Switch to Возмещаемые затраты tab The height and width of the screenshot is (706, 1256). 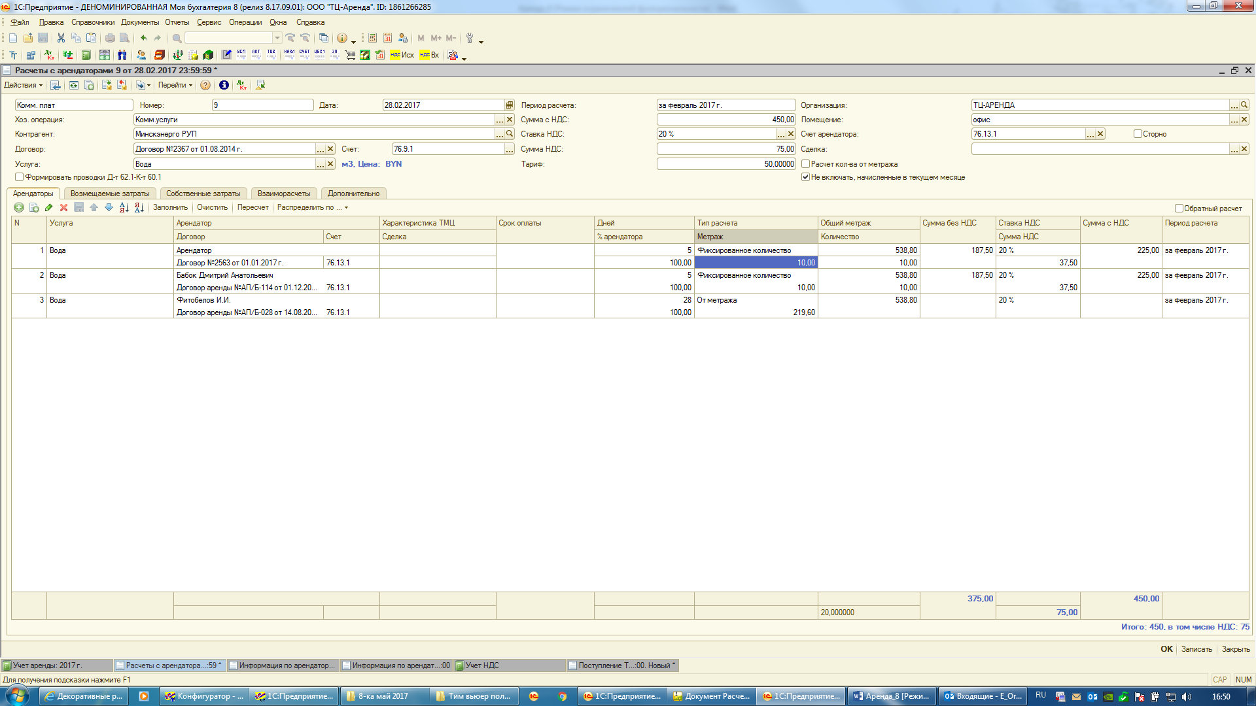click(x=110, y=193)
